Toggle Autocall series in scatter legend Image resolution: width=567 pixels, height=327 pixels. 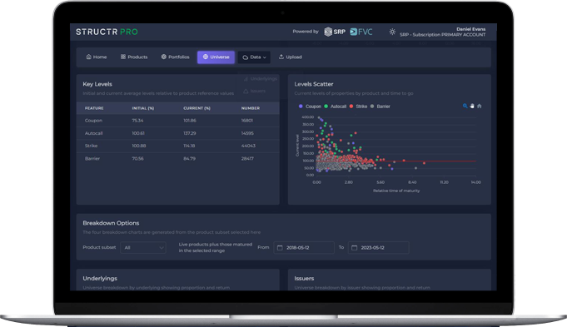[x=336, y=107]
